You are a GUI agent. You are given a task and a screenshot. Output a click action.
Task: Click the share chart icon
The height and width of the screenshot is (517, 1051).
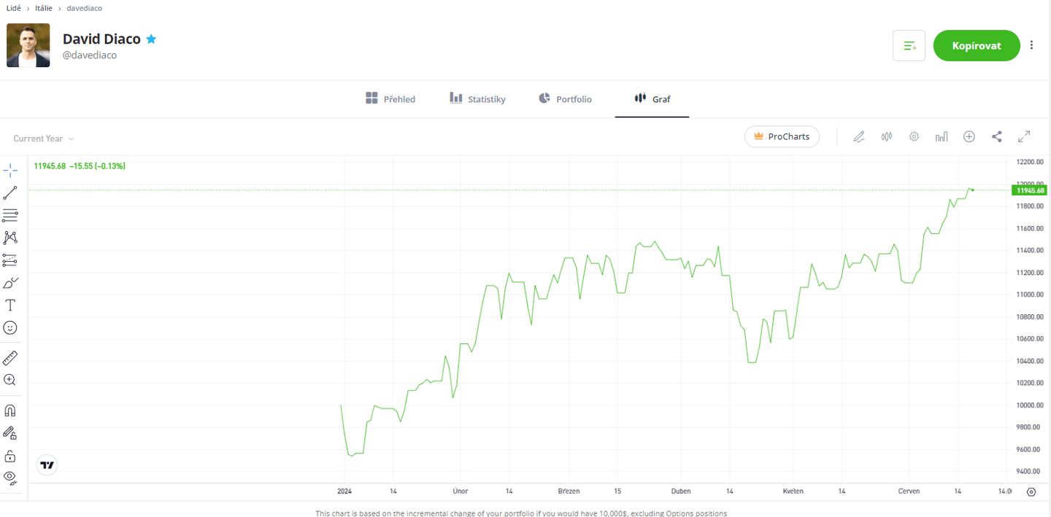click(997, 136)
